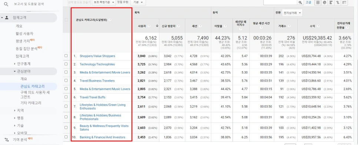Click the help icon next to 수익
Viewport: 358px width, 145px height.
[x=318, y=26]
